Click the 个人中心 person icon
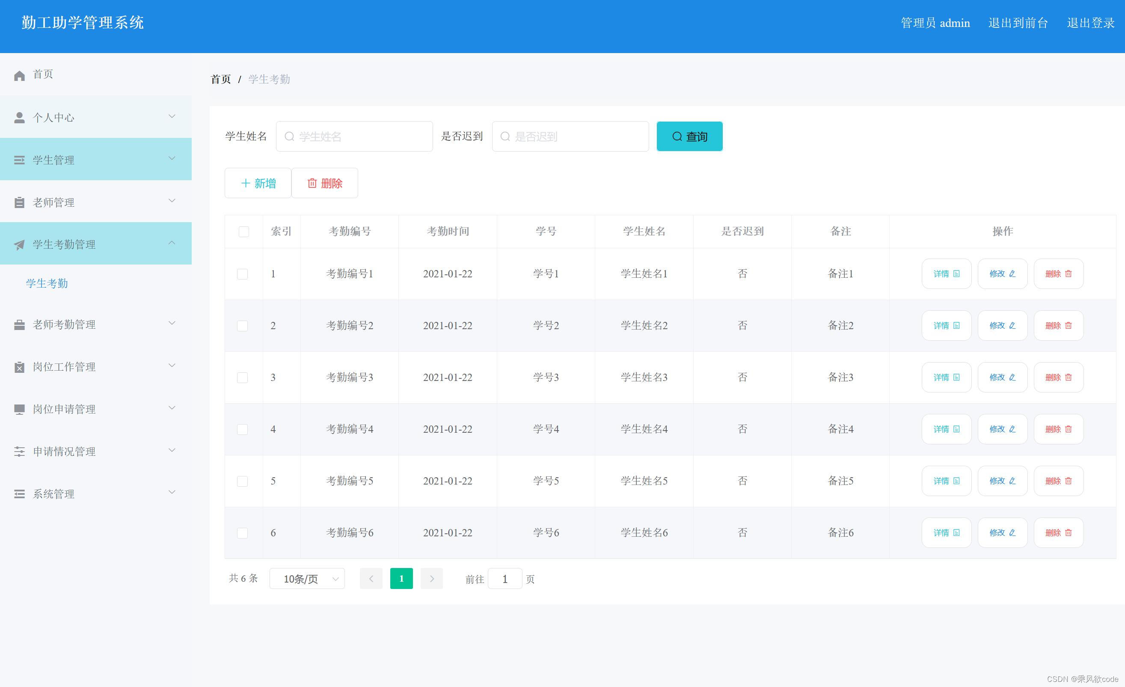The height and width of the screenshot is (687, 1125). pos(19,117)
